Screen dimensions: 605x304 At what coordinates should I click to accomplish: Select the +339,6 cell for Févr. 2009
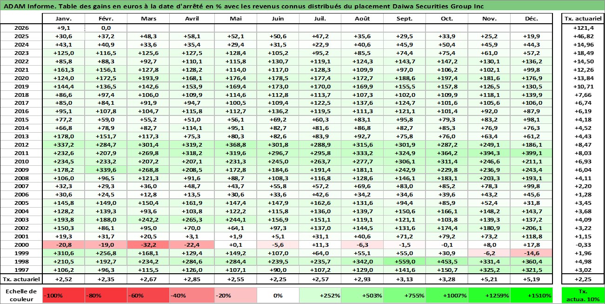coord(106,170)
